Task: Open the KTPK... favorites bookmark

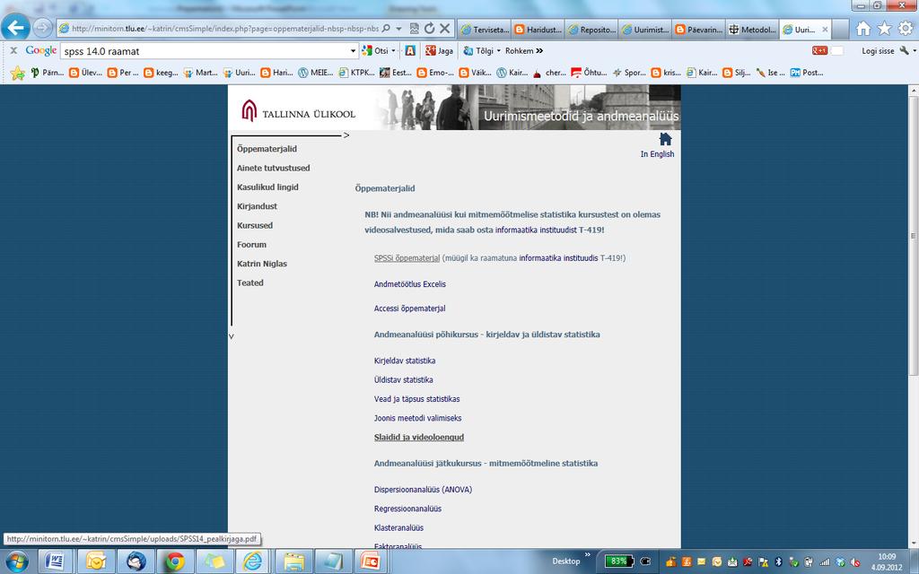Action: [356, 73]
